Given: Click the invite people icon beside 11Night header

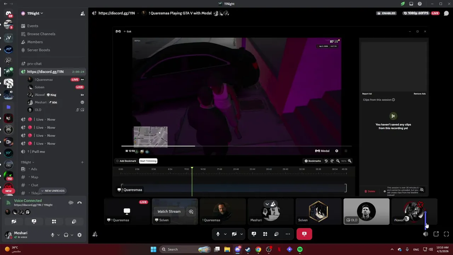Looking at the screenshot, I should pos(82,13).
